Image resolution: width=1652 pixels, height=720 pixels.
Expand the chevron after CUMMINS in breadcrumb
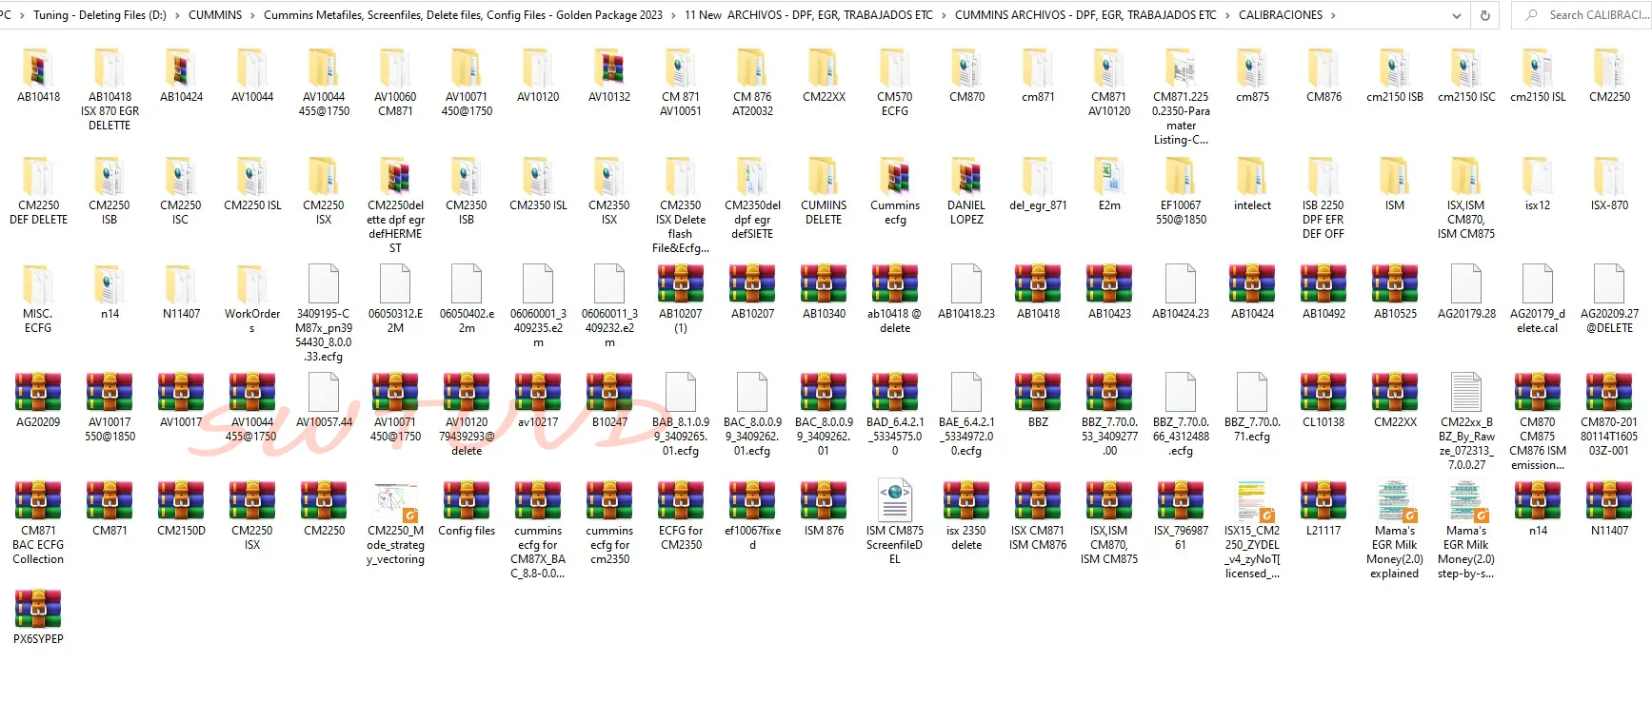click(x=253, y=15)
